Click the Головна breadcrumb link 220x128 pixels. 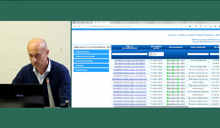click(x=172, y=35)
